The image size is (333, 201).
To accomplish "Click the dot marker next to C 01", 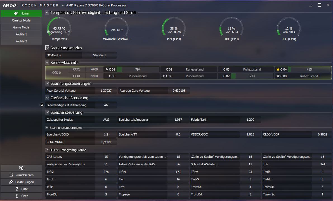I will click(107, 69).
